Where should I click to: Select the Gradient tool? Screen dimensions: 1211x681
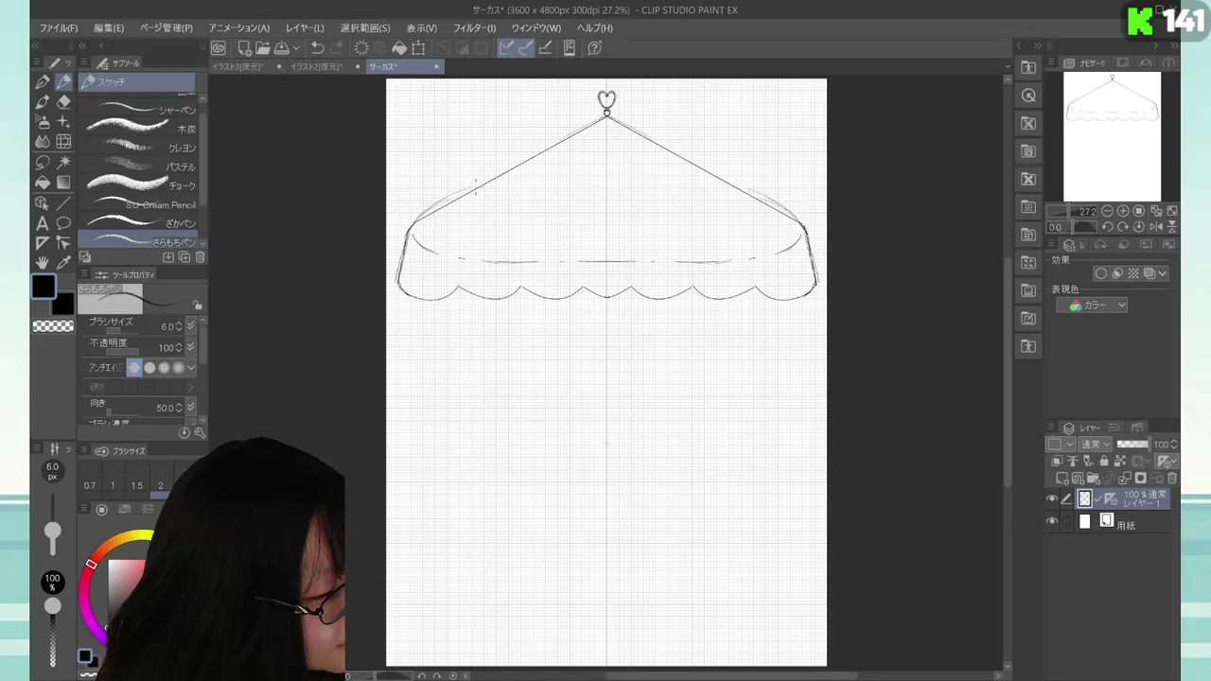click(63, 183)
